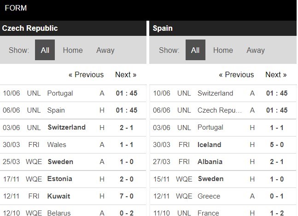Open Spain vs Portugal 1 - 1 score
Image resolution: width=298 pixels, height=216 pixels.
[276, 127]
